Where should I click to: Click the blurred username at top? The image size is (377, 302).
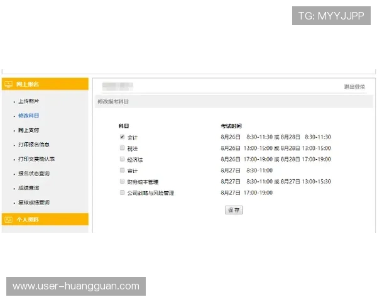[117, 86]
